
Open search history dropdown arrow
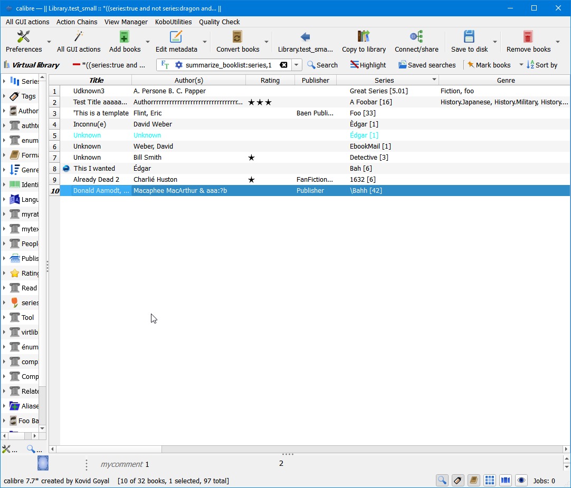pos(297,65)
